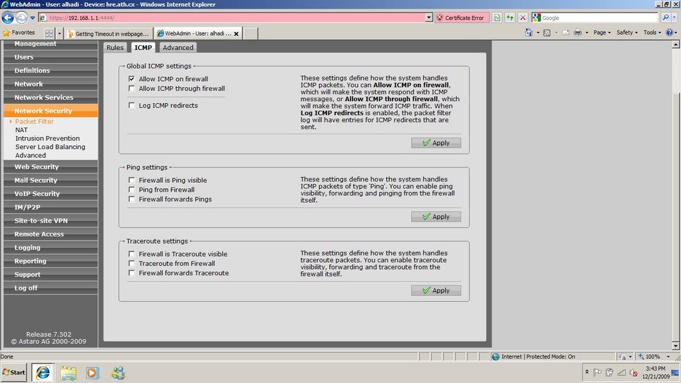Switch to the Rules tab
Viewport: 681px width, 383px height.
click(x=115, y=47)
